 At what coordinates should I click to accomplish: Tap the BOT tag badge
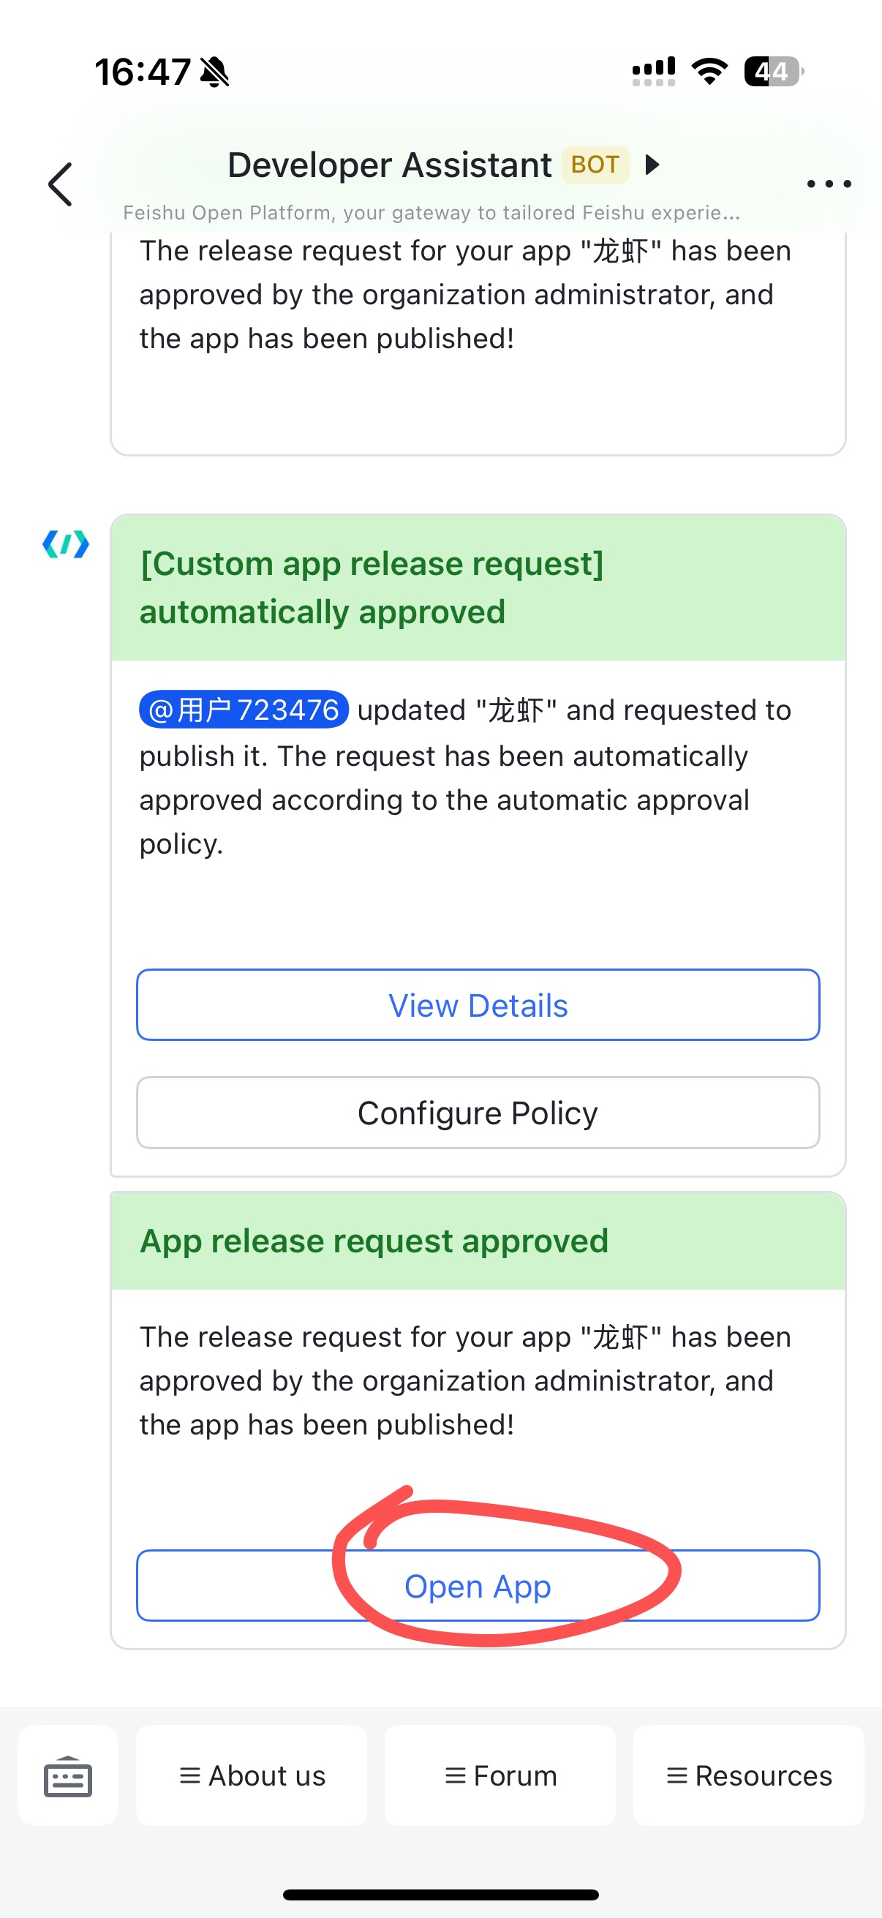[595, 165]
